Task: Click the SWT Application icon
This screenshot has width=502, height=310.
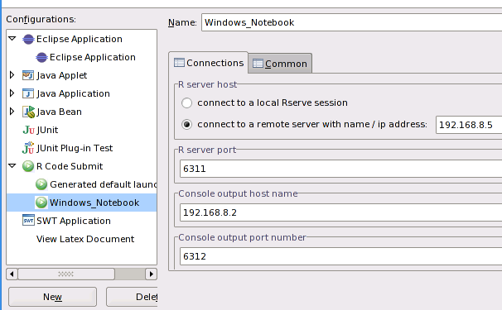Action: coord(28,221)
